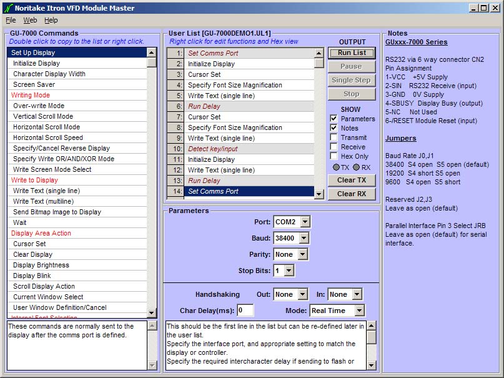Select 'Over-write Mode' command
The height and width of the screenshot is (378, 504).
pyautogui.click(x=77, y=106)
